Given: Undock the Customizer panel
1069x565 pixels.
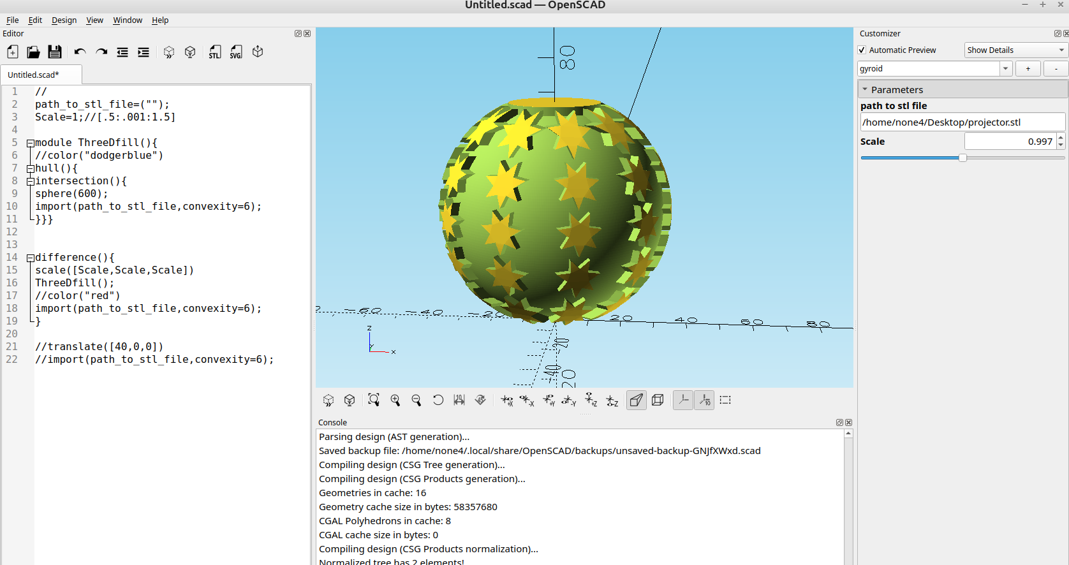Looking at the screenshot, I should [1057, 34].
